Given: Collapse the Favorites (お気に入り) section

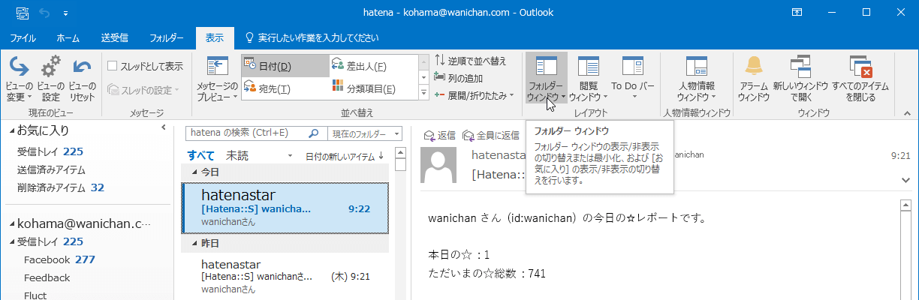Looking at the screenshot, I should click(x=12, y=131).
